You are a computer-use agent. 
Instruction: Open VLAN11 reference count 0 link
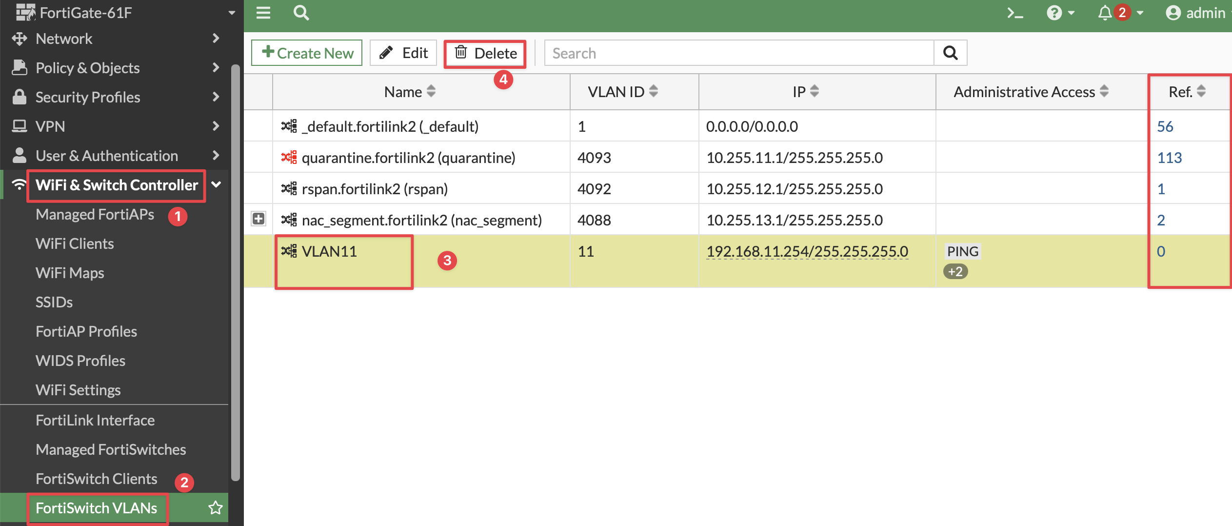(x=1161, y=251)
